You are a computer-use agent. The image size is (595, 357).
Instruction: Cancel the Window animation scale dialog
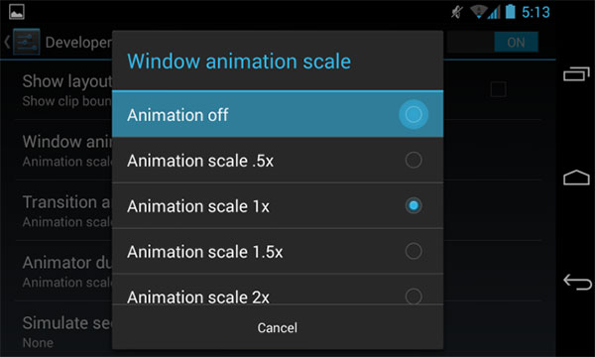[278, 328]
